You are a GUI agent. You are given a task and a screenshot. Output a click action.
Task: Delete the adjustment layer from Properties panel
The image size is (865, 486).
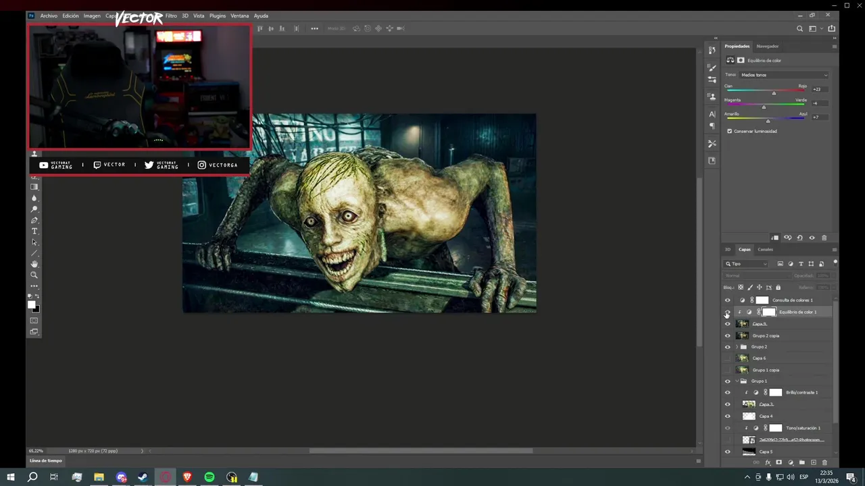point(824,238)
